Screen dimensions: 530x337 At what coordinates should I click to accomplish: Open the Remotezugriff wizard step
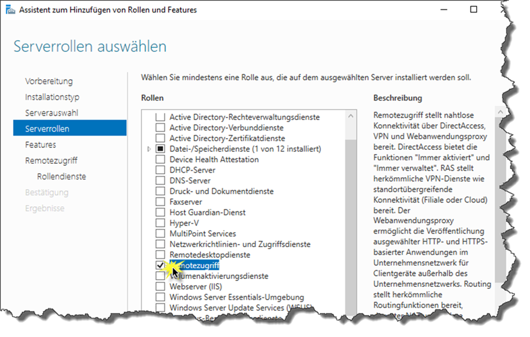(x=51, y=160)
